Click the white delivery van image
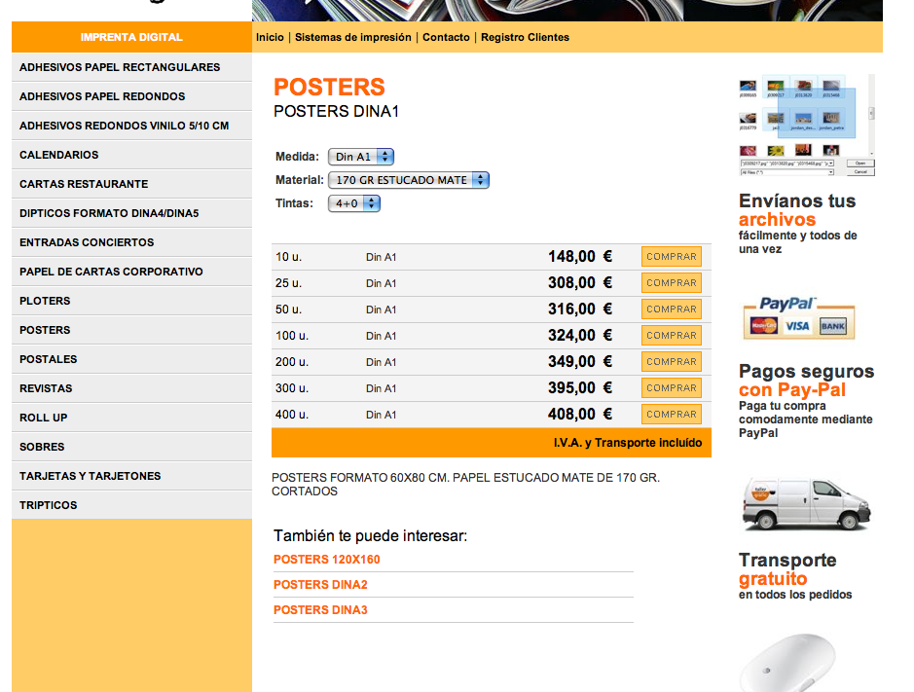Screen dimensions: 914x692 (806, 504)
